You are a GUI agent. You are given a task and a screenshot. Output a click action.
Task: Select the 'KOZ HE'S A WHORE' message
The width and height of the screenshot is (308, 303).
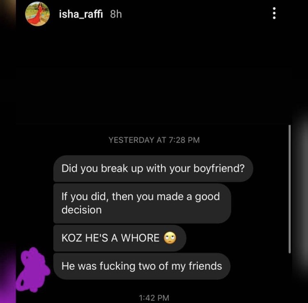[x=120, y=238]
